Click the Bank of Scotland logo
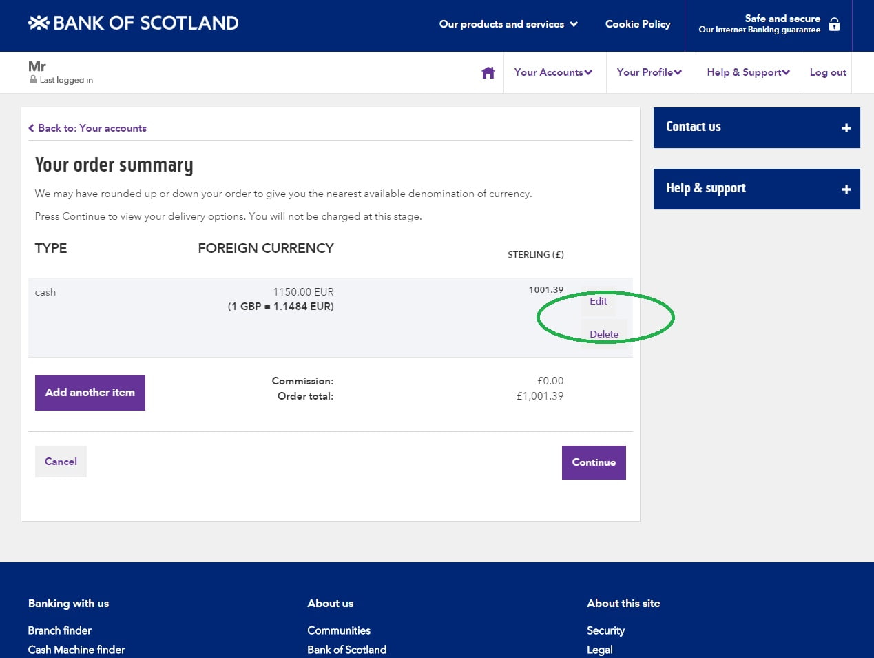The height and width of the screenshot is (658, 874). click(133, 23)
